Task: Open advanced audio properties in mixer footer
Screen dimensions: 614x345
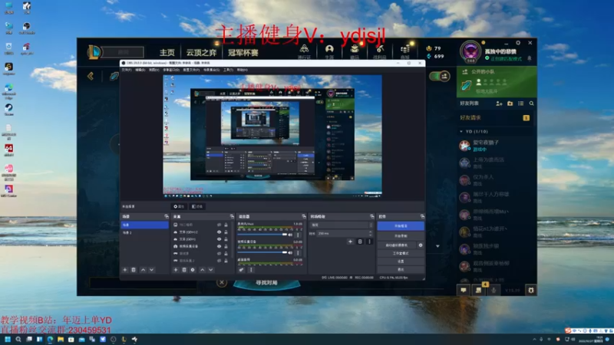Action: pyautogui.click(x=241, y=270)
